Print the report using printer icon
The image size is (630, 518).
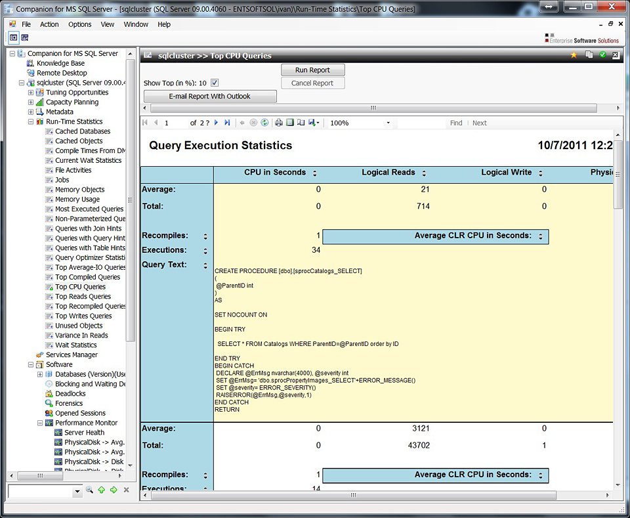point(279,123)
